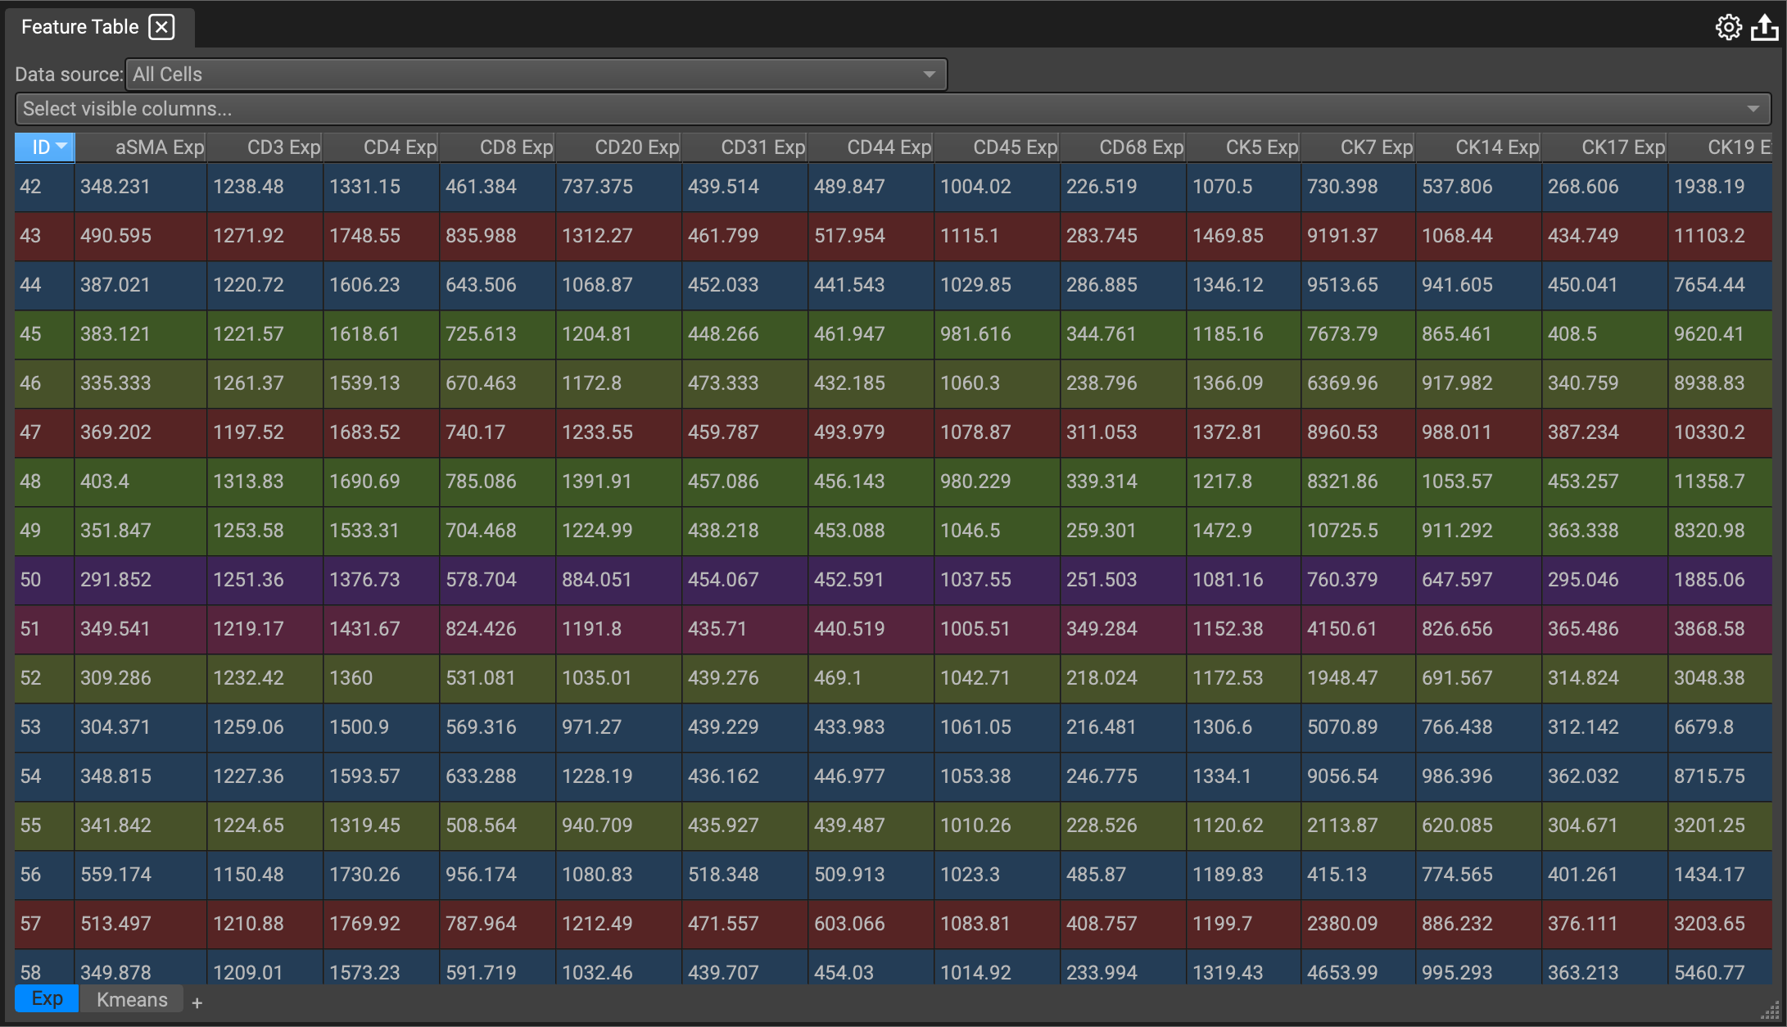
Task: Sort by the aSMA Exp column header
Action: (141, 147)
